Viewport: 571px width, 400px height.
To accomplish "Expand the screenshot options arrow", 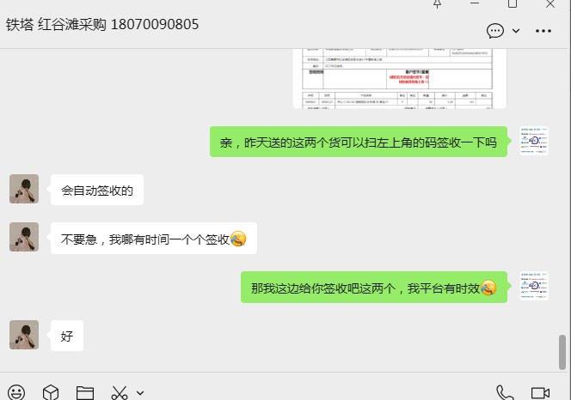I will [140, 392].
